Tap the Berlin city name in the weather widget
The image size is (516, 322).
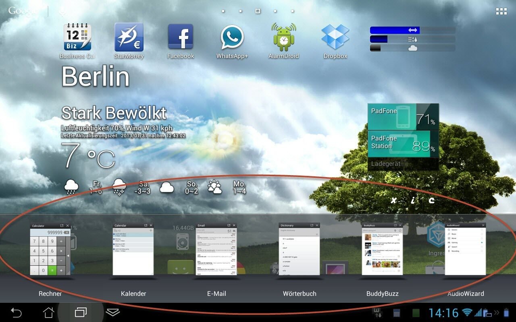point(96,76)
